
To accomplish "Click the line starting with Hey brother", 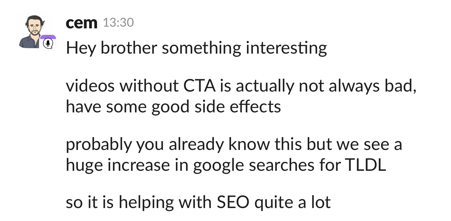I will (196, 48).
